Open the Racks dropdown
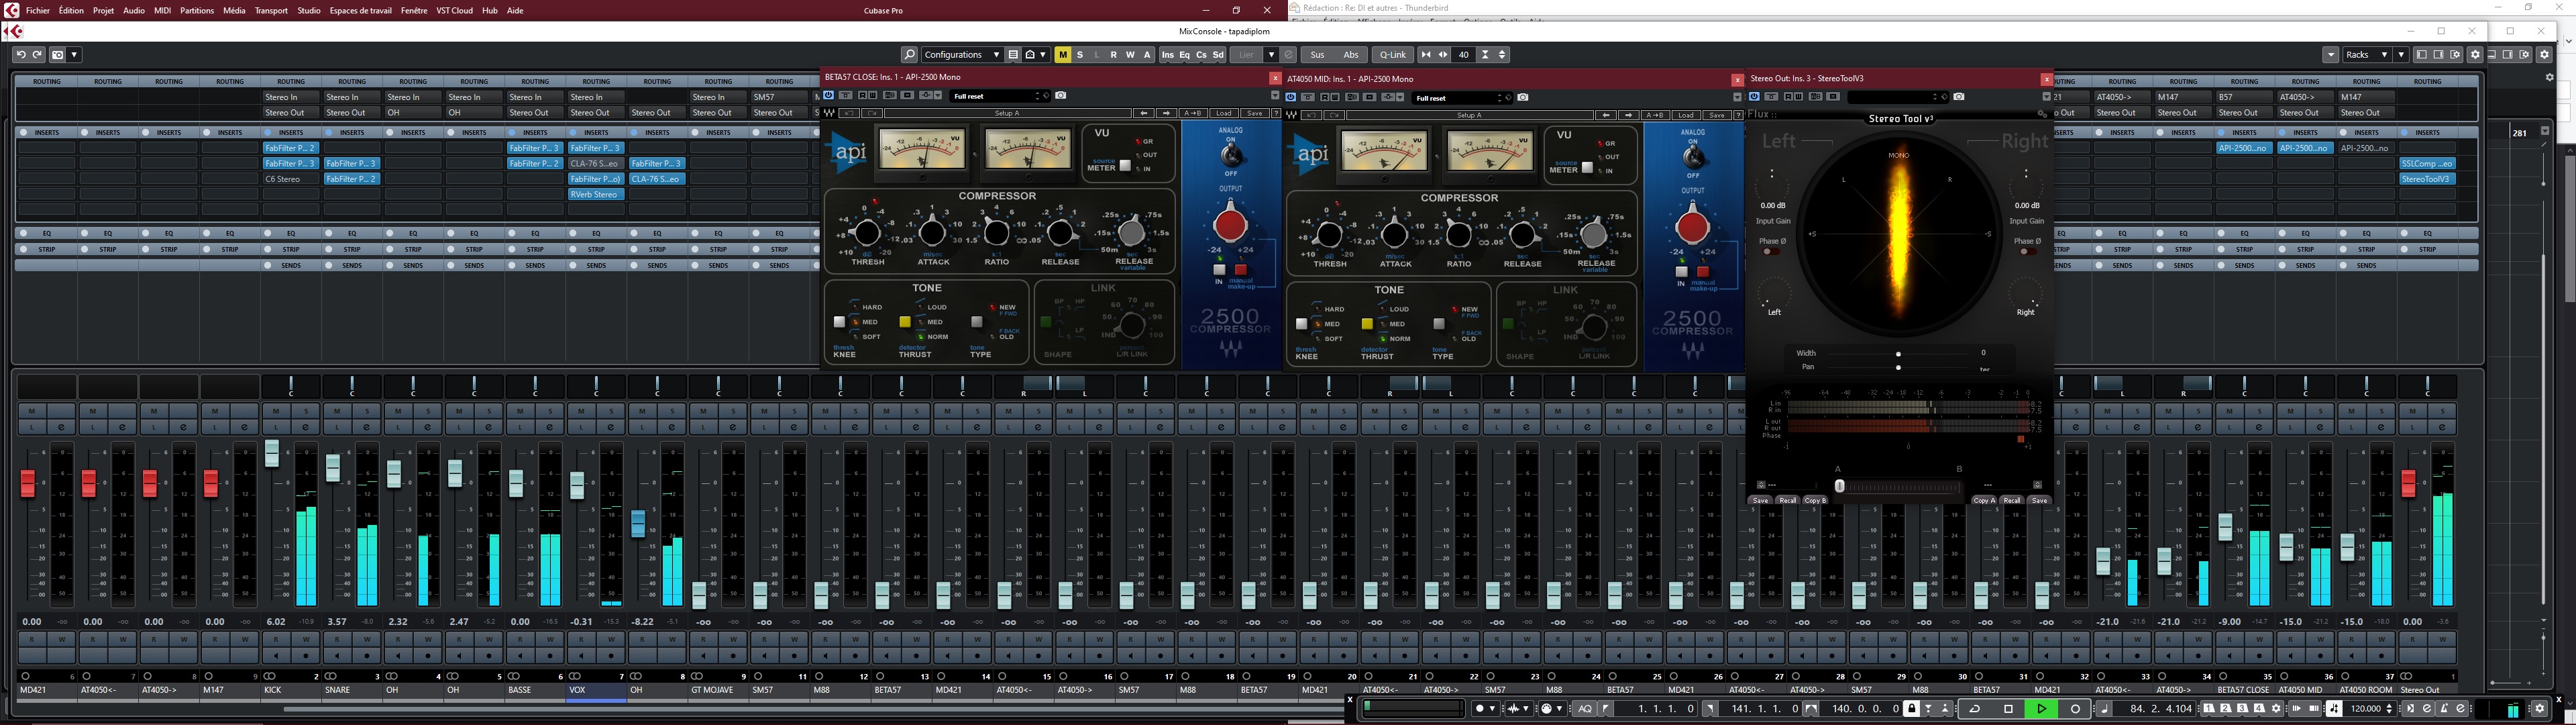Image resolution: width=2576 pixels, height=725 pixels. pyautogui.click(x=2367, y=55)
